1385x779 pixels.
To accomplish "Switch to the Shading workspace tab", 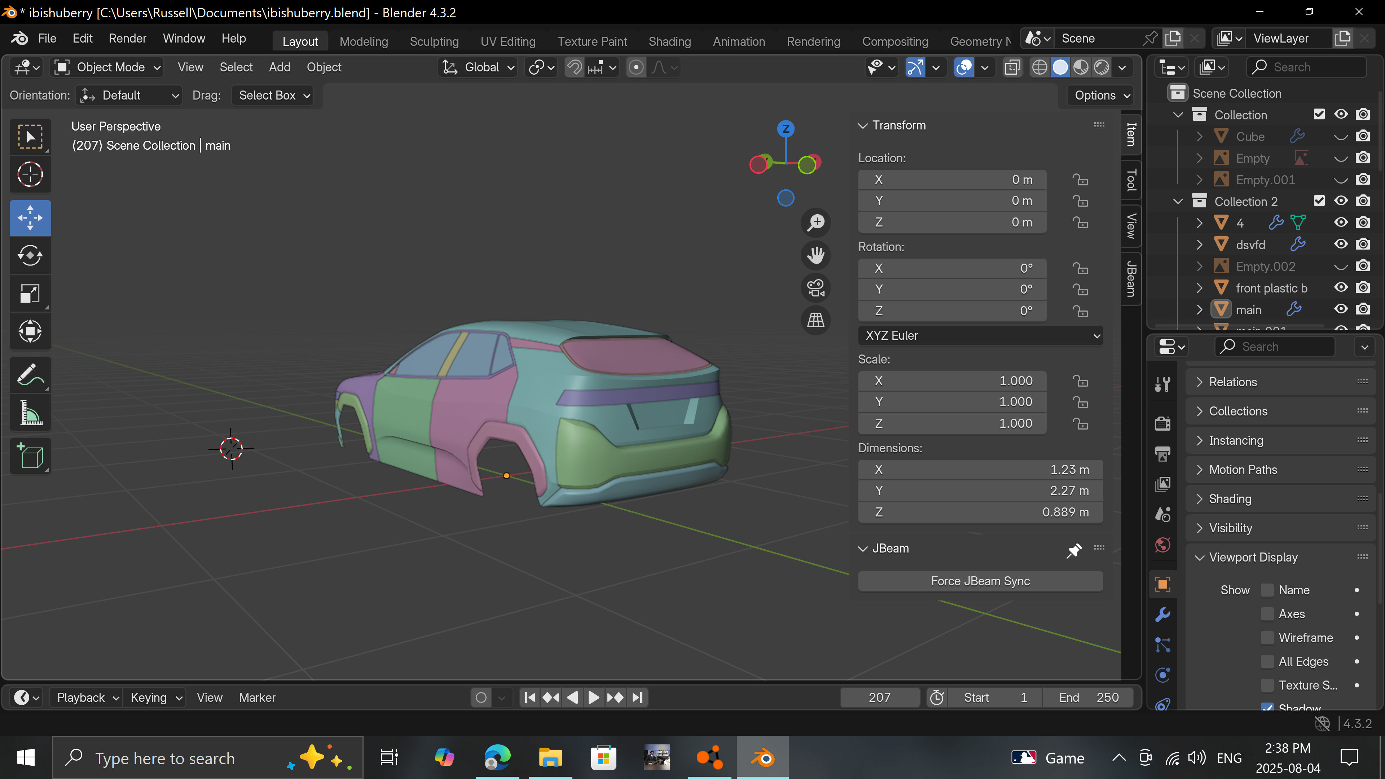I will pyautogui.click(x=669, y=41).
